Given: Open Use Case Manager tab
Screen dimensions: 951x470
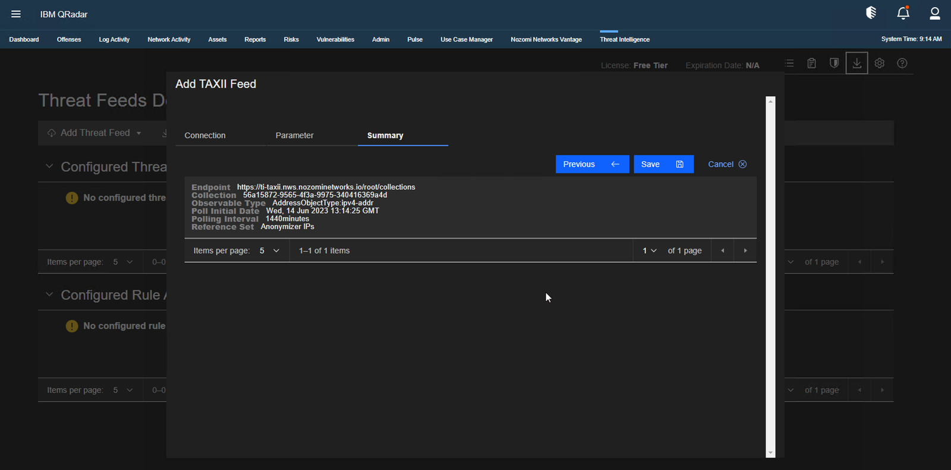Looking at the screenshot, I should (x=467, y=39).
